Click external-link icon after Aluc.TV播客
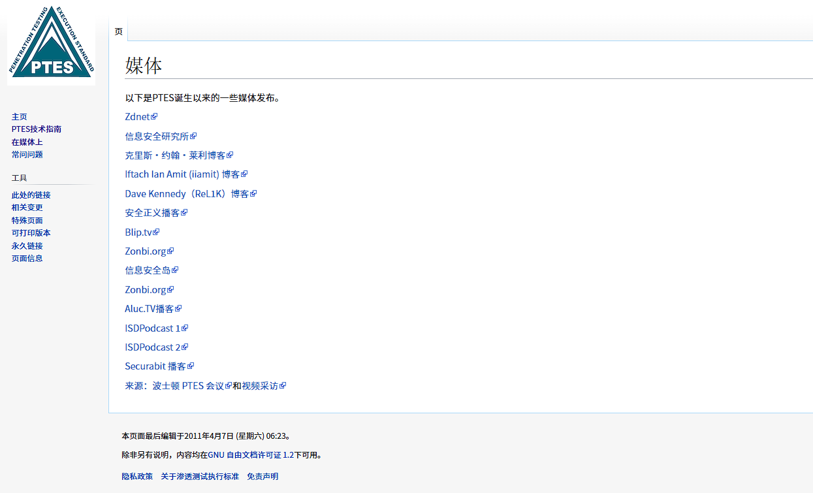 point(178,309)
